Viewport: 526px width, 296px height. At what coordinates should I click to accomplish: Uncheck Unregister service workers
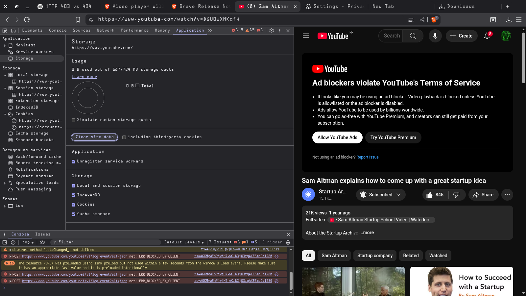pos(74,161)
